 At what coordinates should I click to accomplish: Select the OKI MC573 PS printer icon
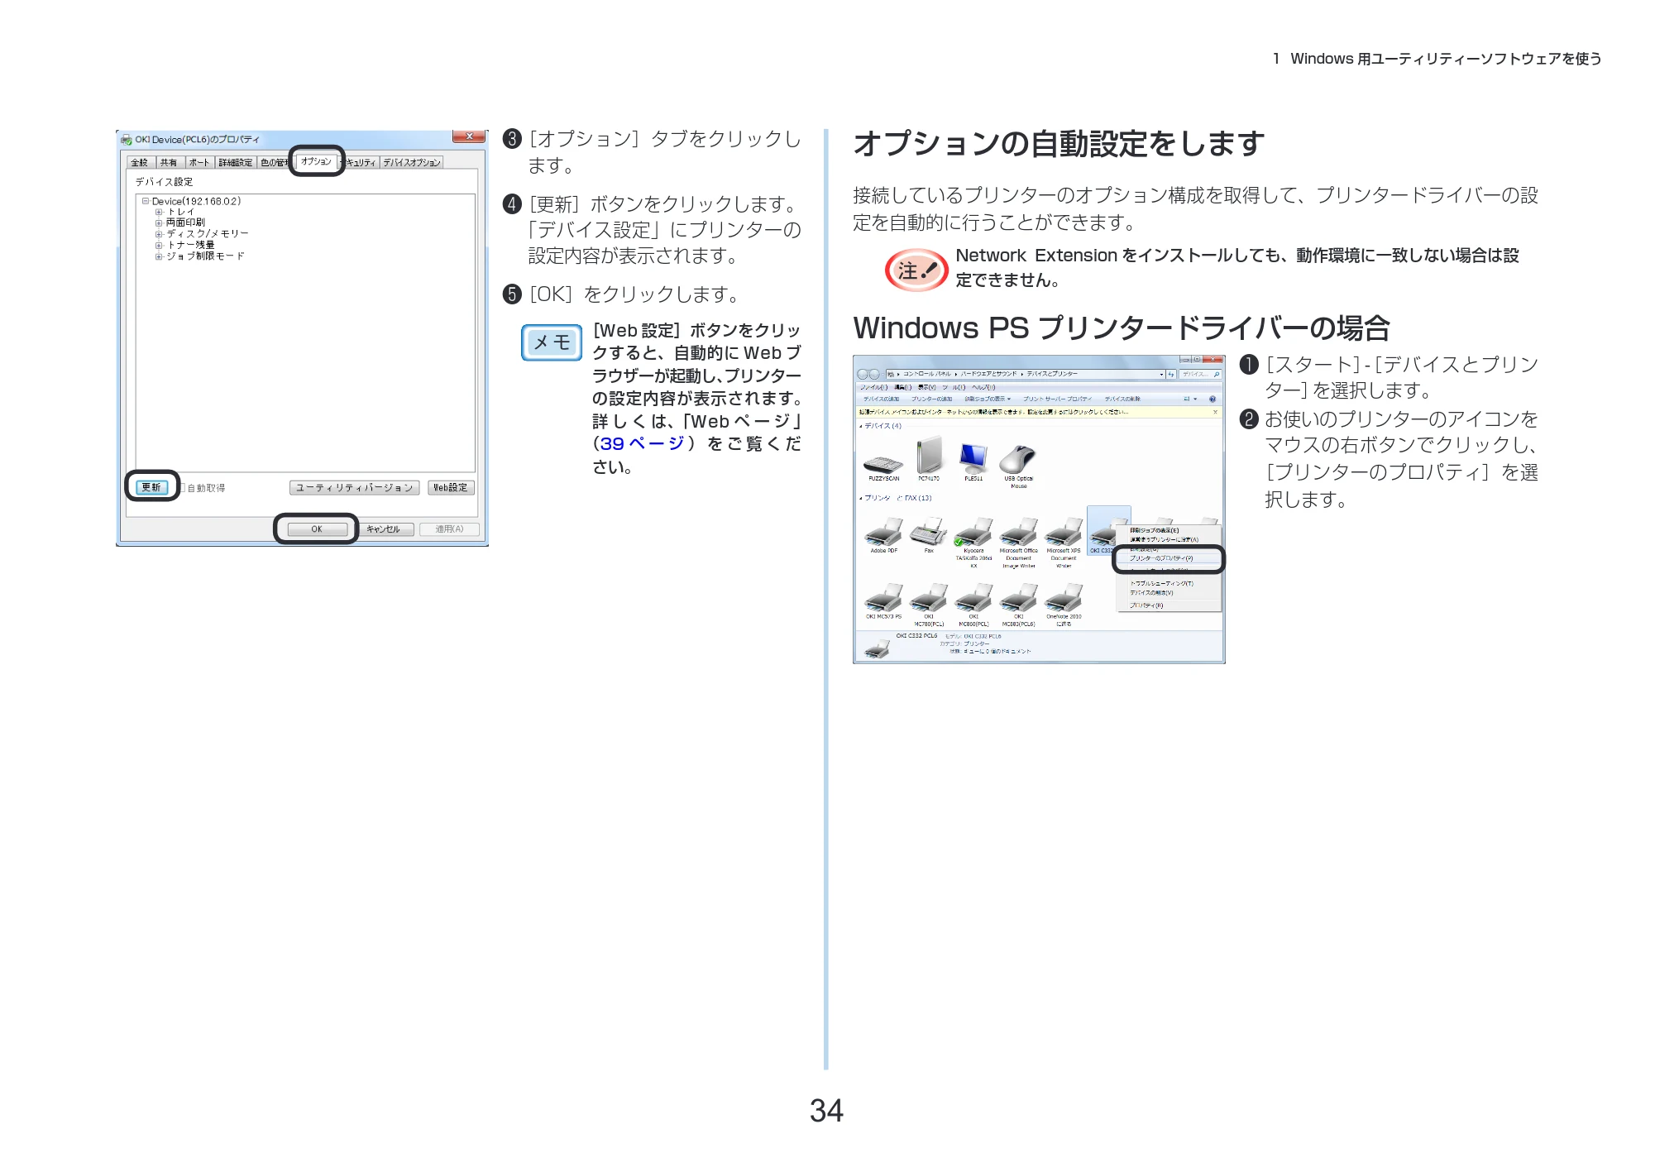click(x=883, y=598)
